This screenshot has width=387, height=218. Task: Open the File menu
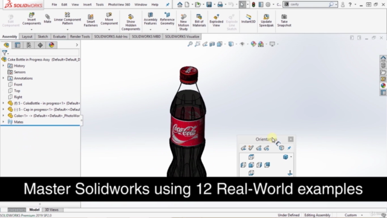(54, 4)
